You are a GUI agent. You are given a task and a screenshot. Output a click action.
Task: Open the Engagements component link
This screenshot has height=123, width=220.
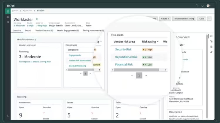pyautogui.click(x=75, y=55)
